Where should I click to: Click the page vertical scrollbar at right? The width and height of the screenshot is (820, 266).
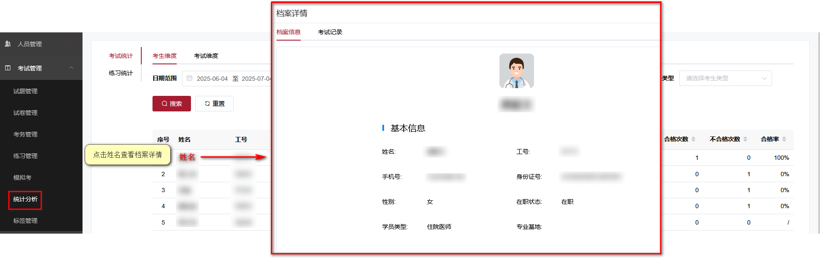[x=818, y=133]
